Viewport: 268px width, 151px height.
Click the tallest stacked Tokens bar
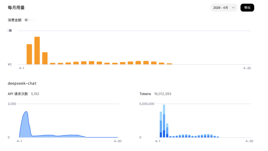click(x=164, y=121)
